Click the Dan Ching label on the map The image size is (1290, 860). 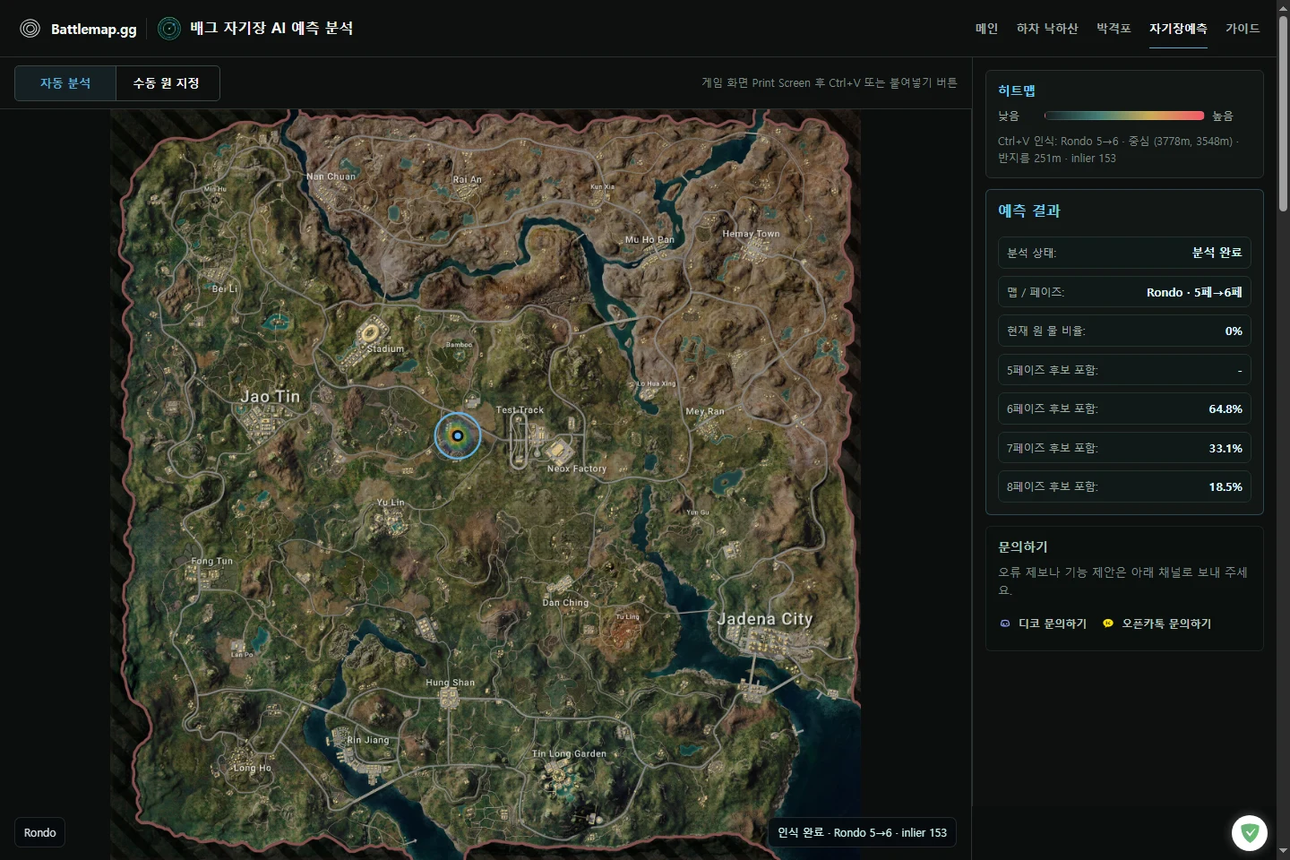[x=565, y=603]
